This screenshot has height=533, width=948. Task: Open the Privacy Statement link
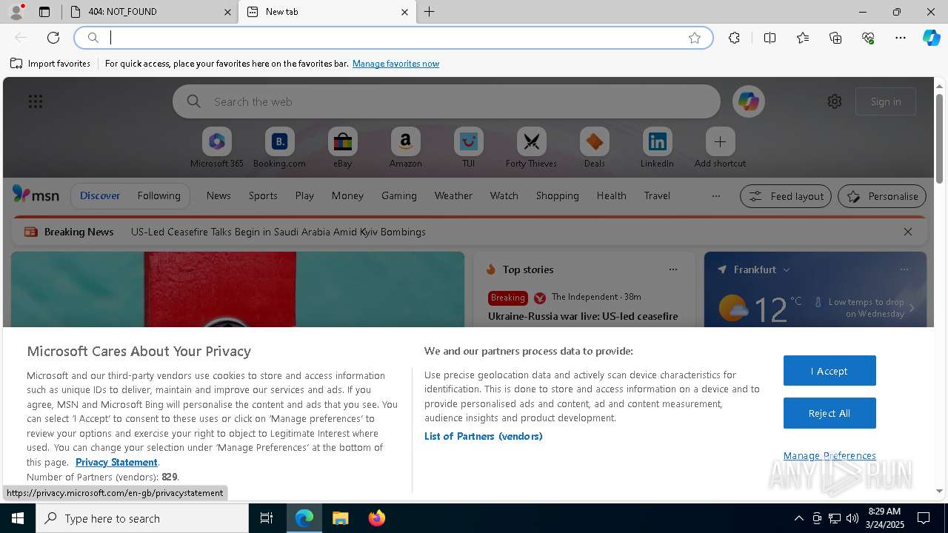(x=116, y=462)
